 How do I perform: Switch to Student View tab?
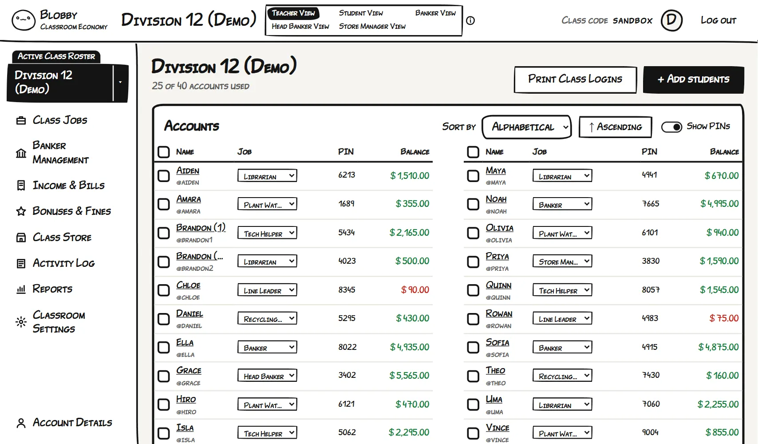pos(361,13)
